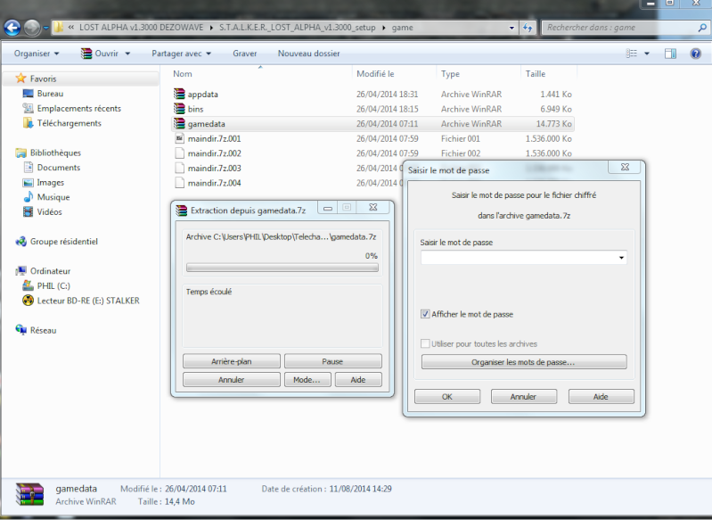This screenshot has width=712, height=520.
Task: Select Groupe résidentiel in sidebar
Action: [x=63, y=242]
